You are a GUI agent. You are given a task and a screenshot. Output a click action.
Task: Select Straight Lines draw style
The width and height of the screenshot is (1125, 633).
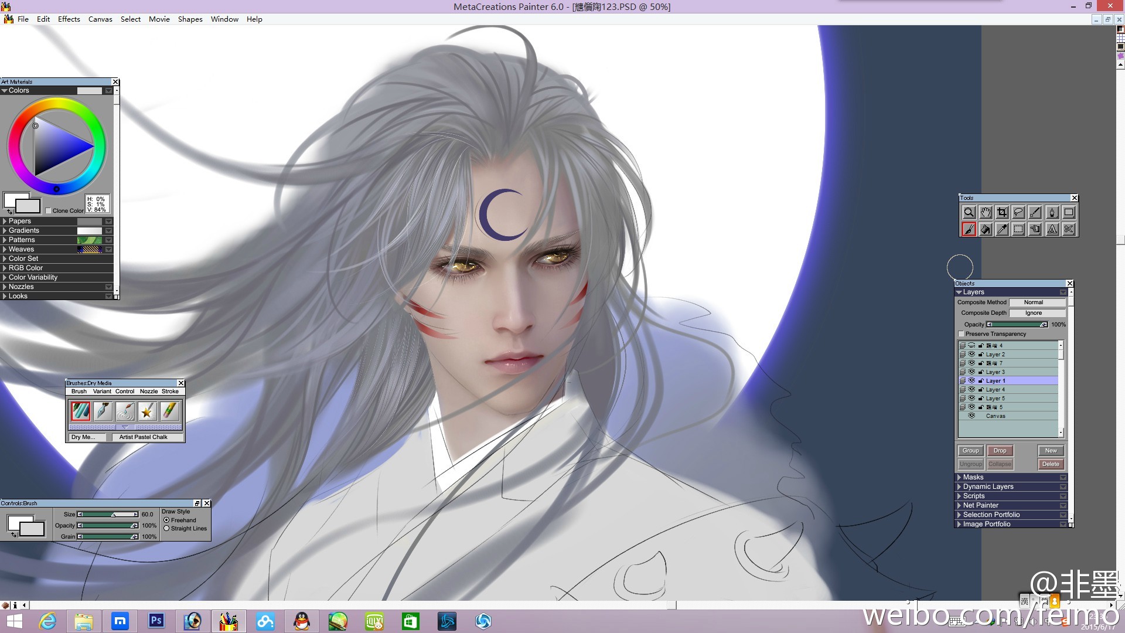coord(166,529)
